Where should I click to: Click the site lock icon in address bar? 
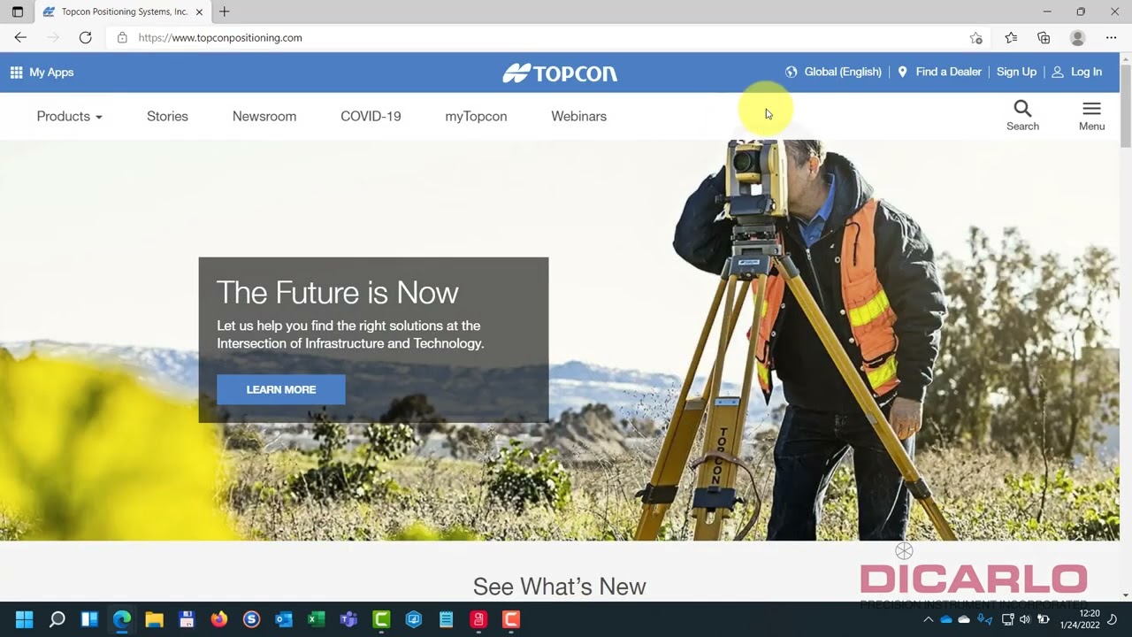click(122, 37)
